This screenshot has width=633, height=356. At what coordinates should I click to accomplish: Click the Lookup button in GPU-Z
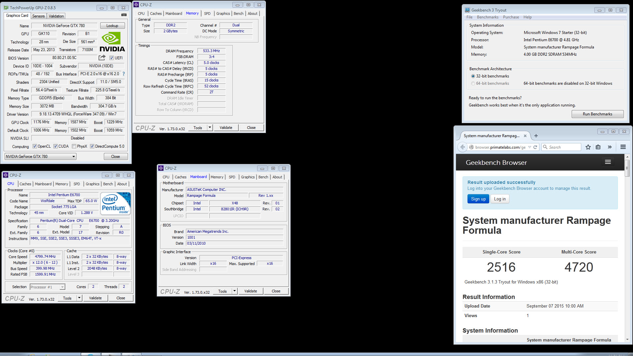click(x=112, y=26)
